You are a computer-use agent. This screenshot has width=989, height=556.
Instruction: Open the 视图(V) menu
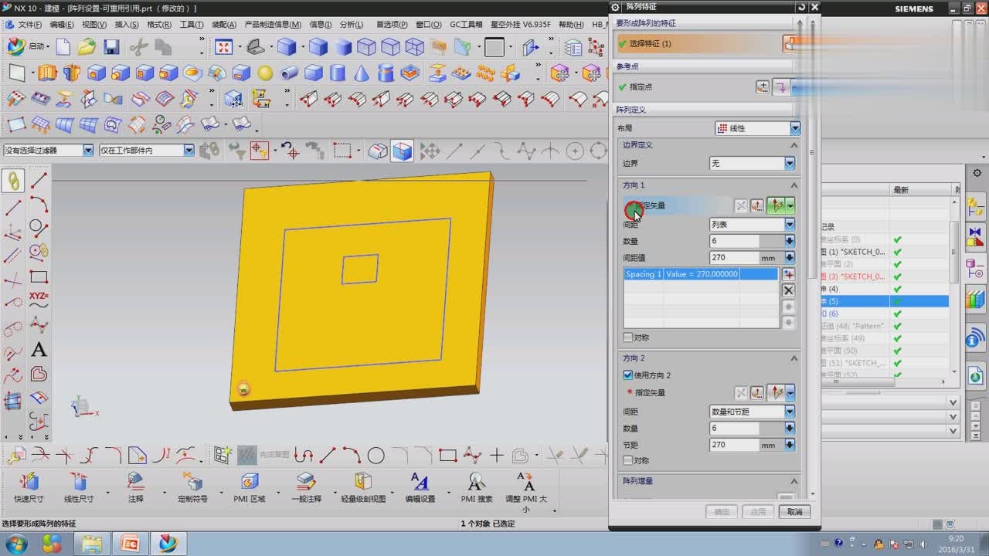click(x=94, y=25)
